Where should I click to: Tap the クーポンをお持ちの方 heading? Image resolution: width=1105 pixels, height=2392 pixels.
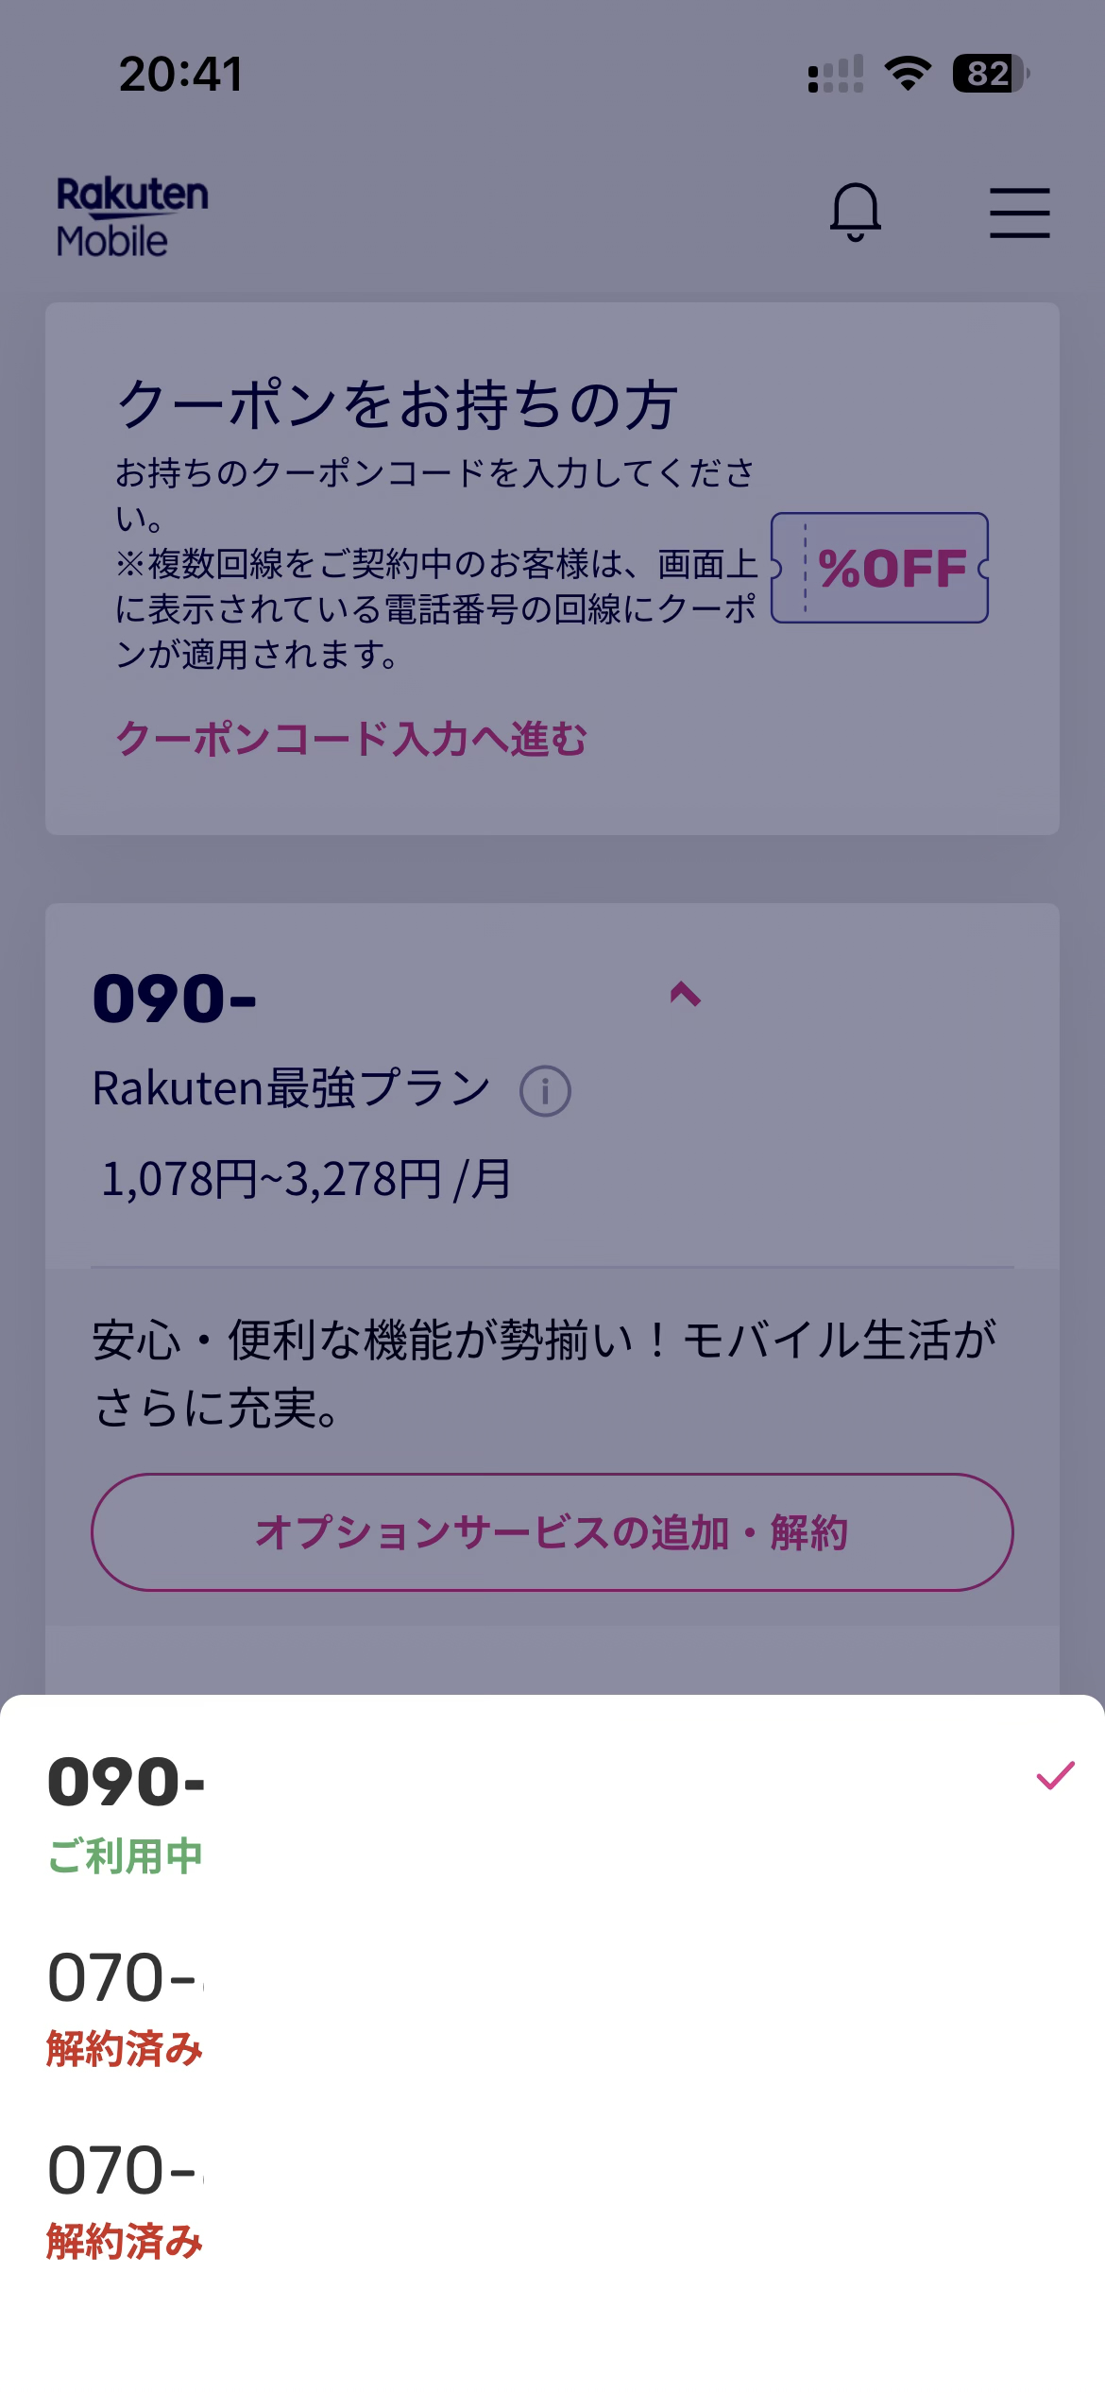tap(397, 405)
